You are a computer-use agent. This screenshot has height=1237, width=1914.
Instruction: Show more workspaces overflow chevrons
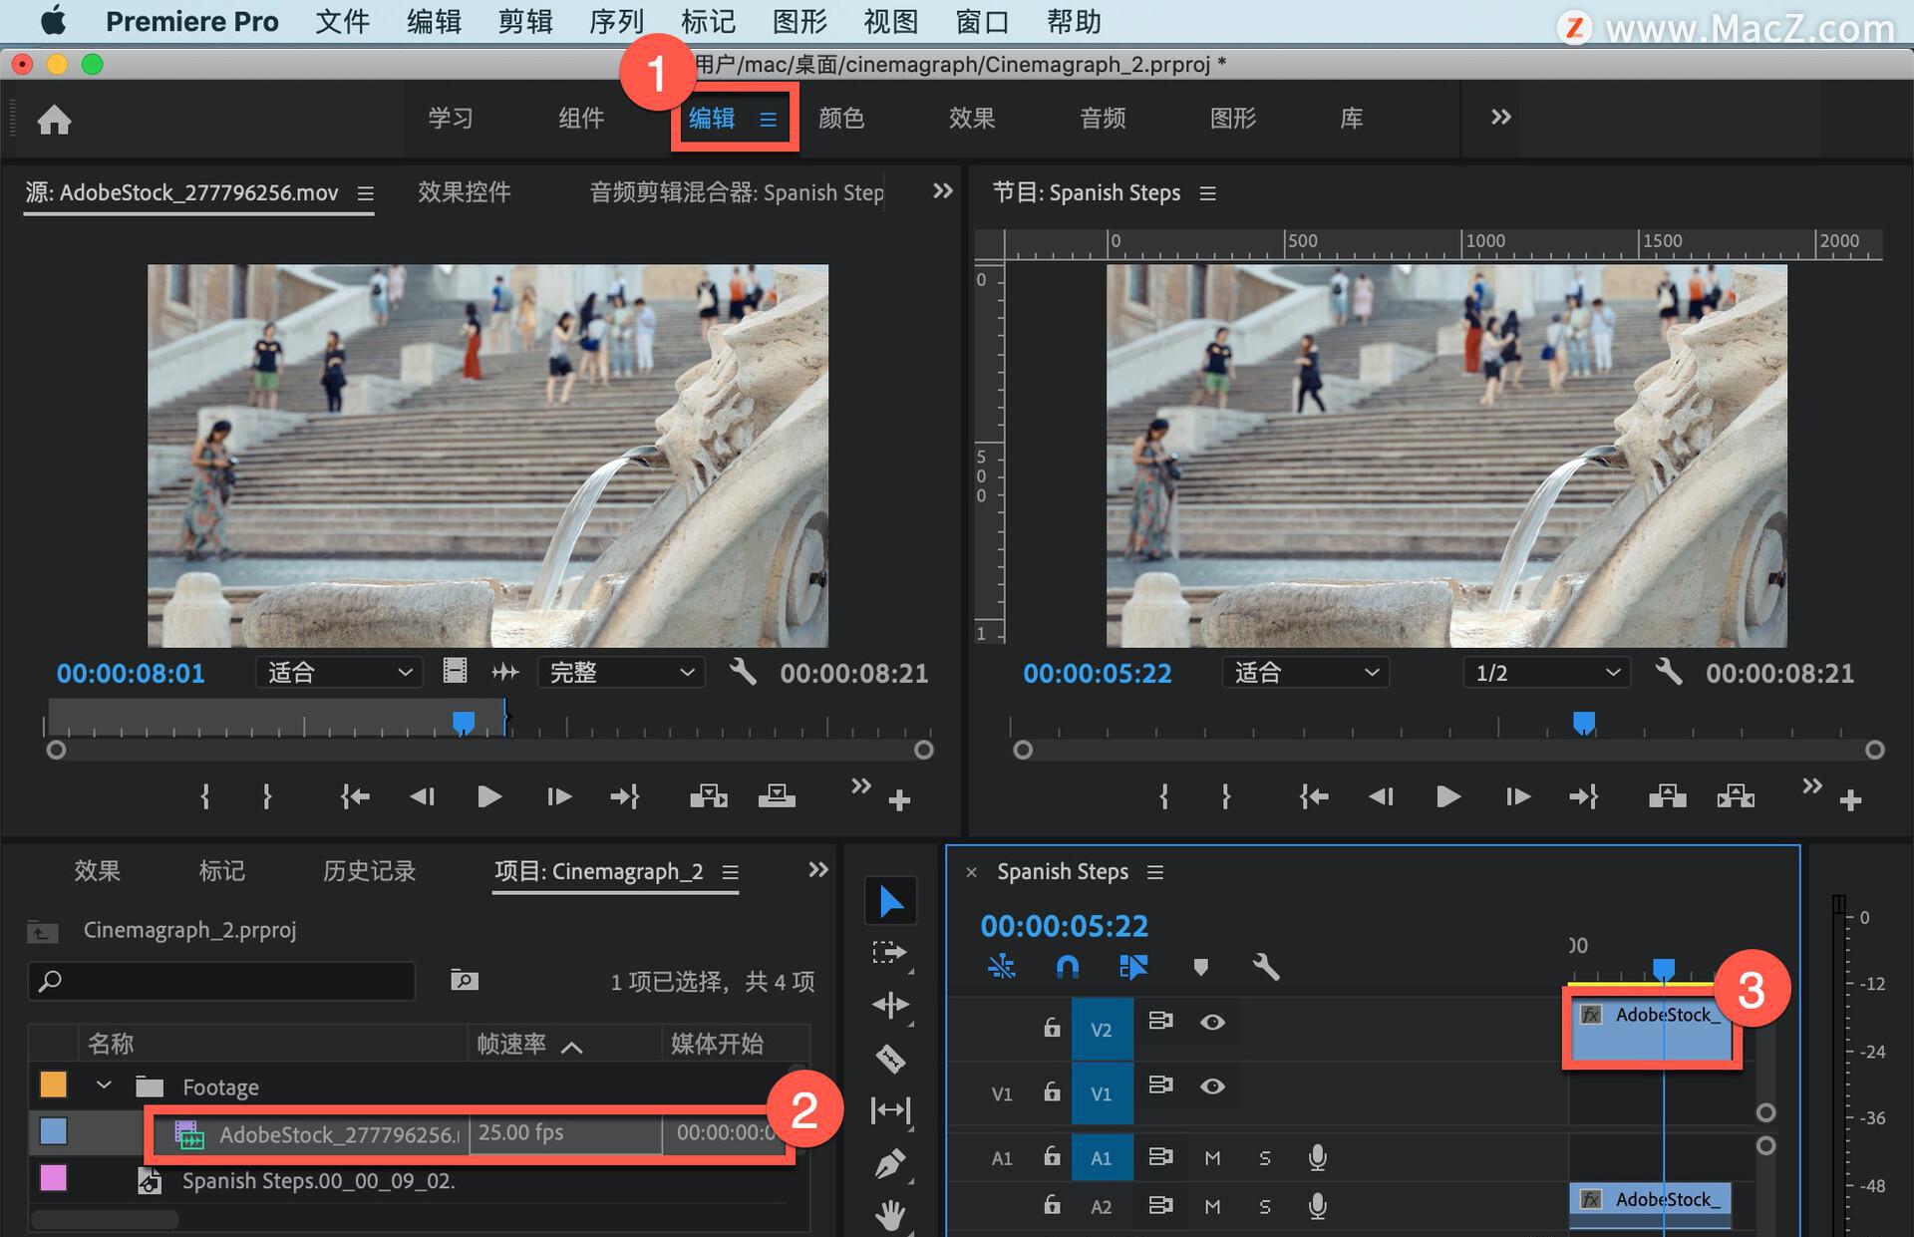[x=1500, y=118]
